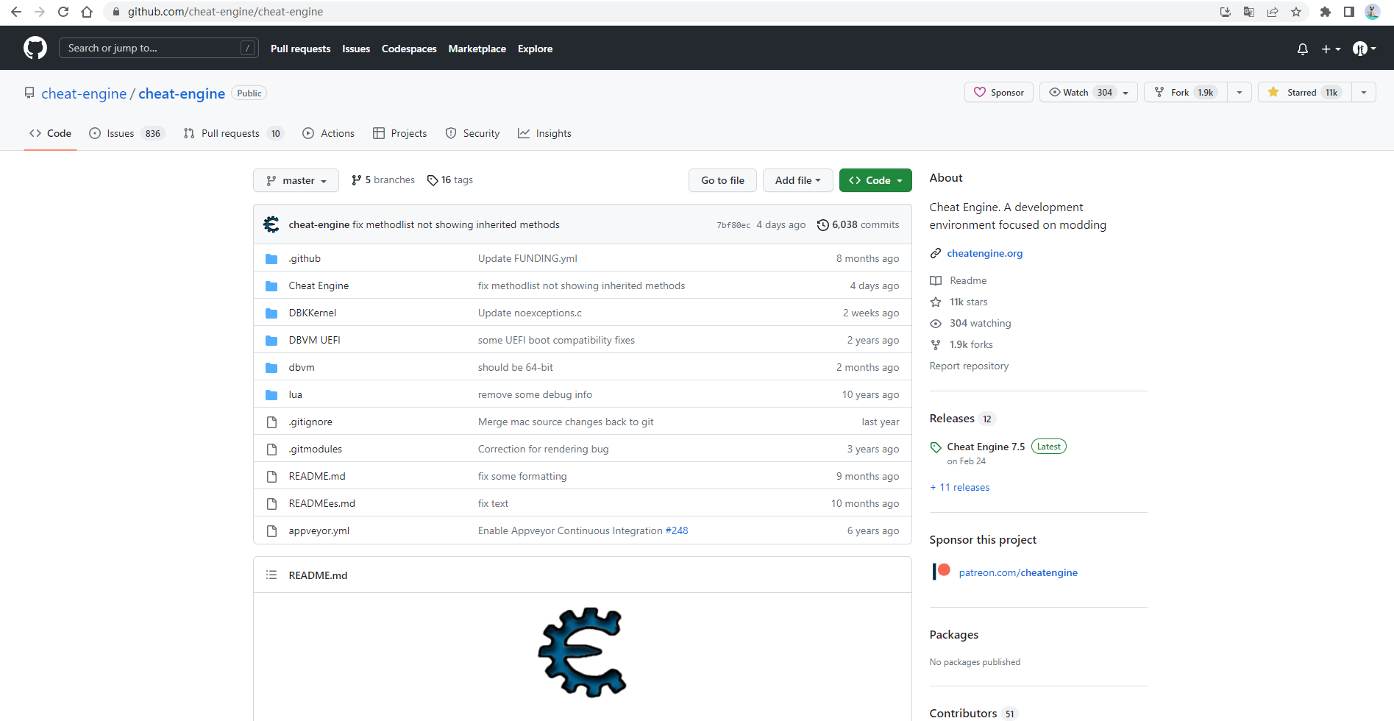Screen dimensions: 1394x721
Task: Click the .gitignore file icon
Action: point(271,422)
